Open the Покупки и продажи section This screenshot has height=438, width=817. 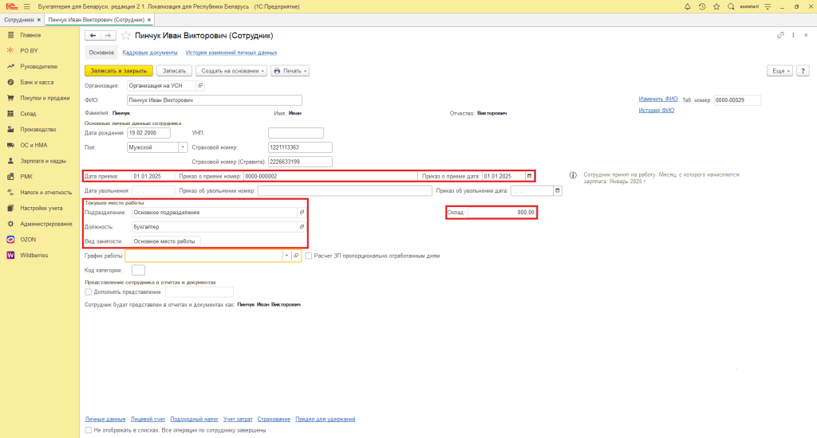[45, 98]
